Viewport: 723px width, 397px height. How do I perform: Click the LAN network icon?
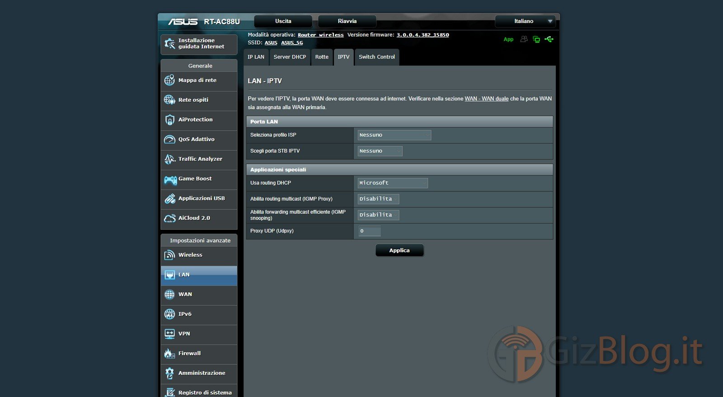(169, 275)
